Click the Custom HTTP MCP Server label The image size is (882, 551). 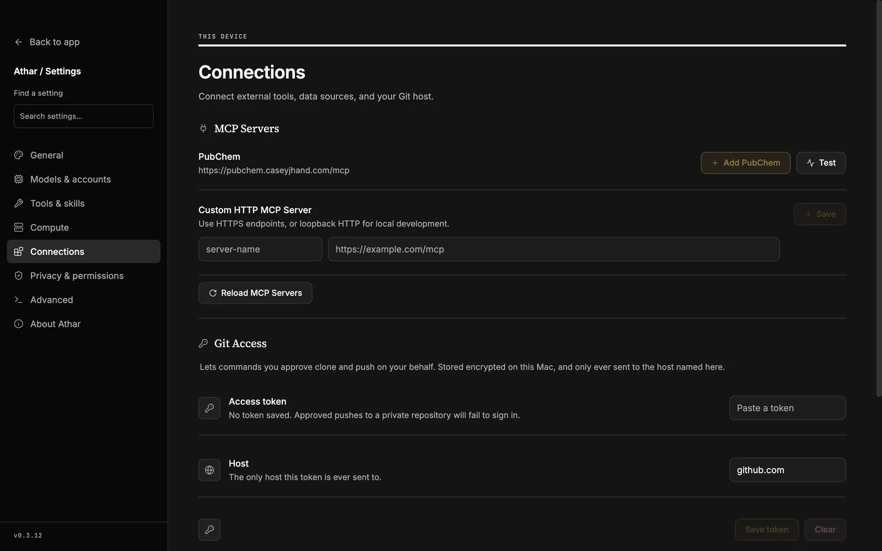click(255, 210)
